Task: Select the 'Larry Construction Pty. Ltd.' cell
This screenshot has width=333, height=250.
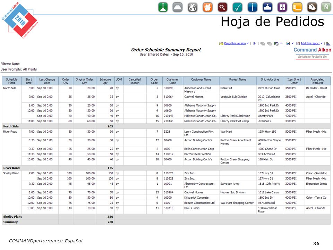Action: point(201,133)
